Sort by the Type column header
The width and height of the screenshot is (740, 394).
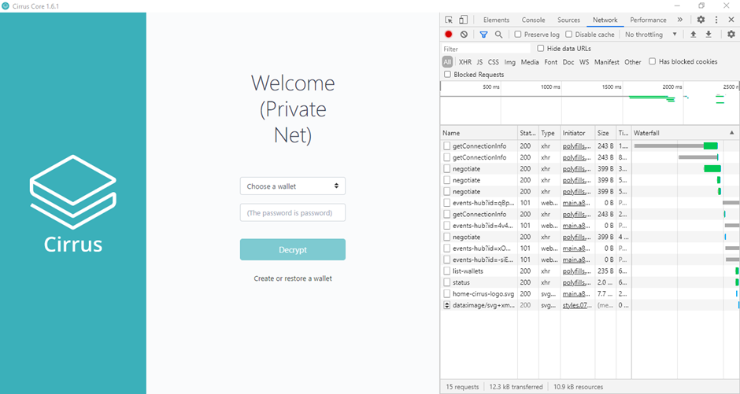(x=549, y=133)
